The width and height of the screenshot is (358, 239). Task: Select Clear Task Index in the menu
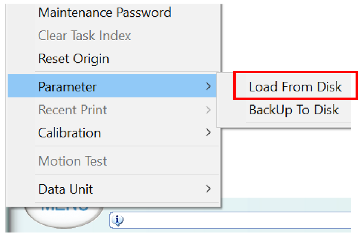pos(85,36)
